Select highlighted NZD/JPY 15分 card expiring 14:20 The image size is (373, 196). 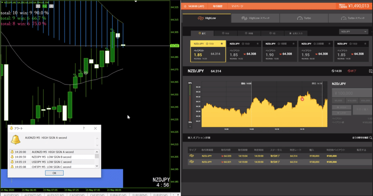tap(208, 51)
